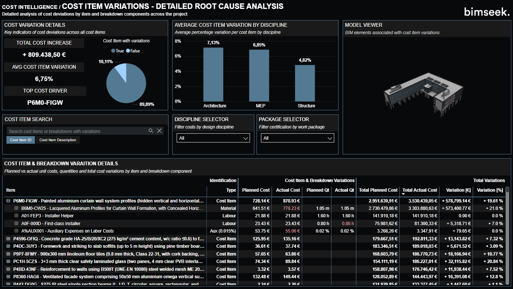Sort by Total Actual Cost column header

tap(419, 190)
